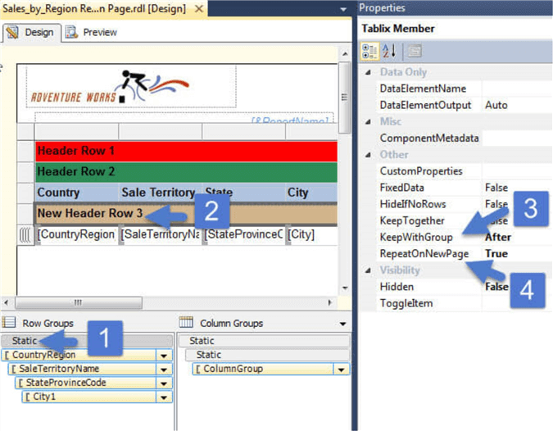Collapse the Data Only property category
553x431 pixels.
368,72
